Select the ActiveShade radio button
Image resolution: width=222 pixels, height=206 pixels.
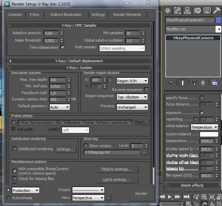tap(8, 198)
